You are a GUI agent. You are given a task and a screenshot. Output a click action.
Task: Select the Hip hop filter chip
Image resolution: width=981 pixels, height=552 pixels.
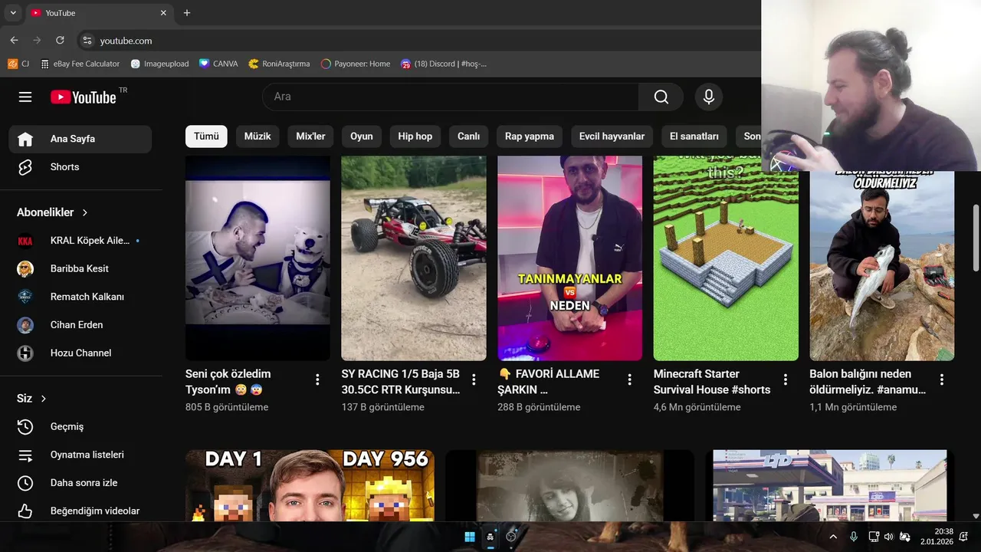coord(415,136)
